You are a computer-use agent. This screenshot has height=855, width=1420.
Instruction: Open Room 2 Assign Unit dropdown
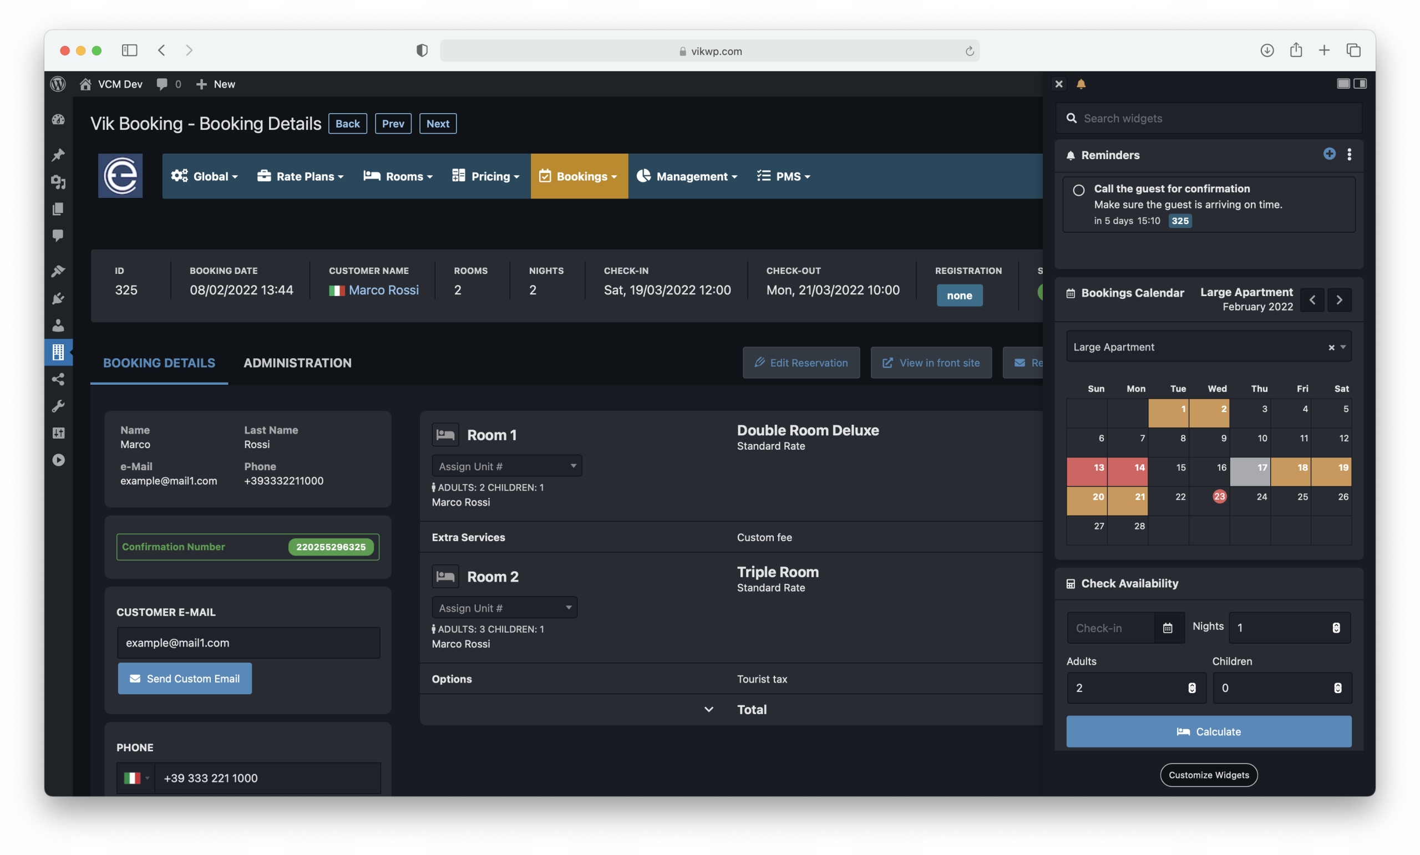click(x=504, y=607)
